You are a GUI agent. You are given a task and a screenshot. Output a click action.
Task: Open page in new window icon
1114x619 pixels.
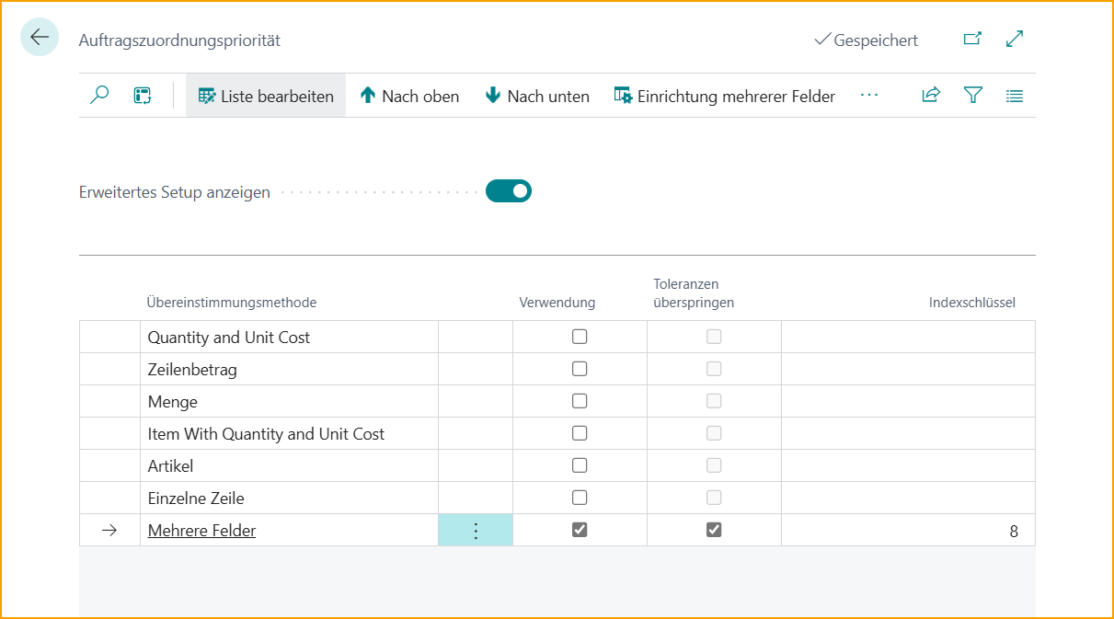972,39
